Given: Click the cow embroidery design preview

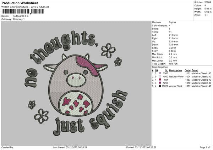Looking at the screenshot, I should [76, 83].
